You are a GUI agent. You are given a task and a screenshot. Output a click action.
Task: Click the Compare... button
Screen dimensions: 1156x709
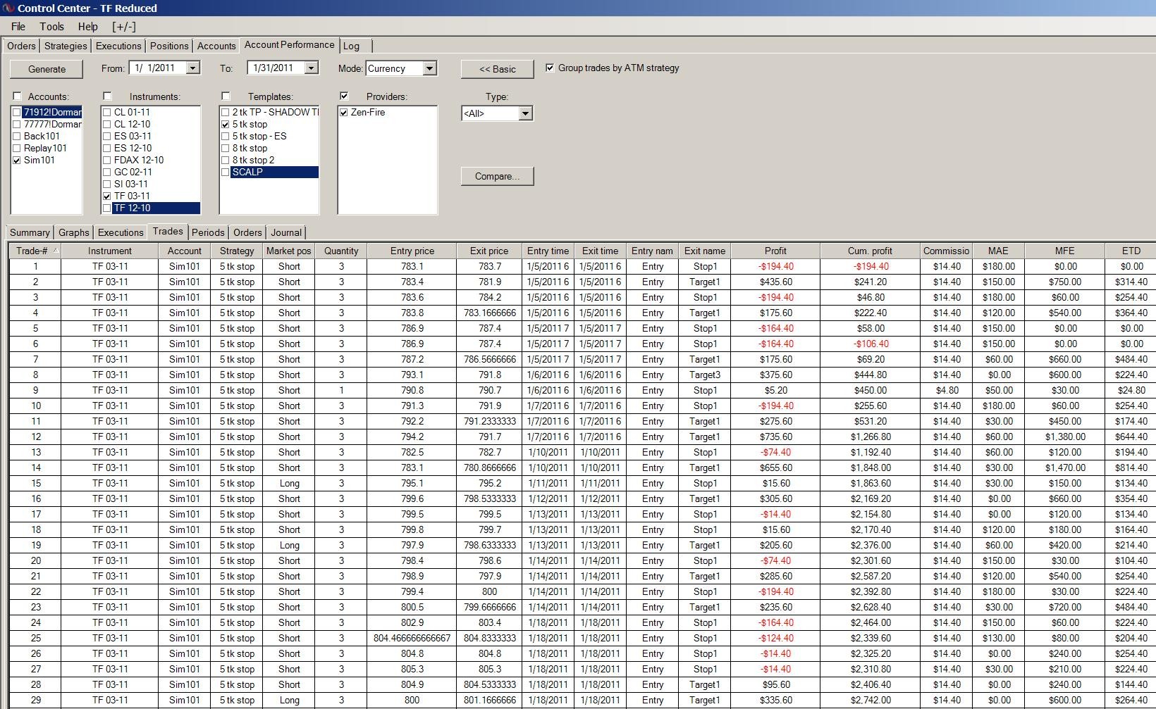497,176
